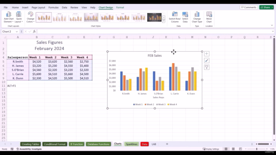The image size is (276, 155).
Task: Add a new sheet with plus button
Action: (167, 144)
